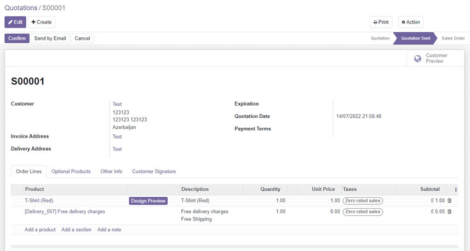Open the Test customer link
The width and height of the screenshot is (470, 251).
pos(117,104)
